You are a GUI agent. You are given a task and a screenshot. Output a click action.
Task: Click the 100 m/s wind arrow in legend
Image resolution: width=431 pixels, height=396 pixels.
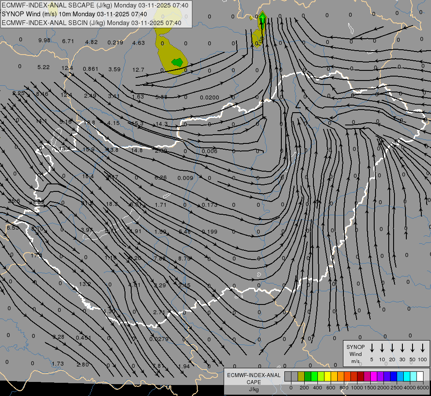pos(423,348)
